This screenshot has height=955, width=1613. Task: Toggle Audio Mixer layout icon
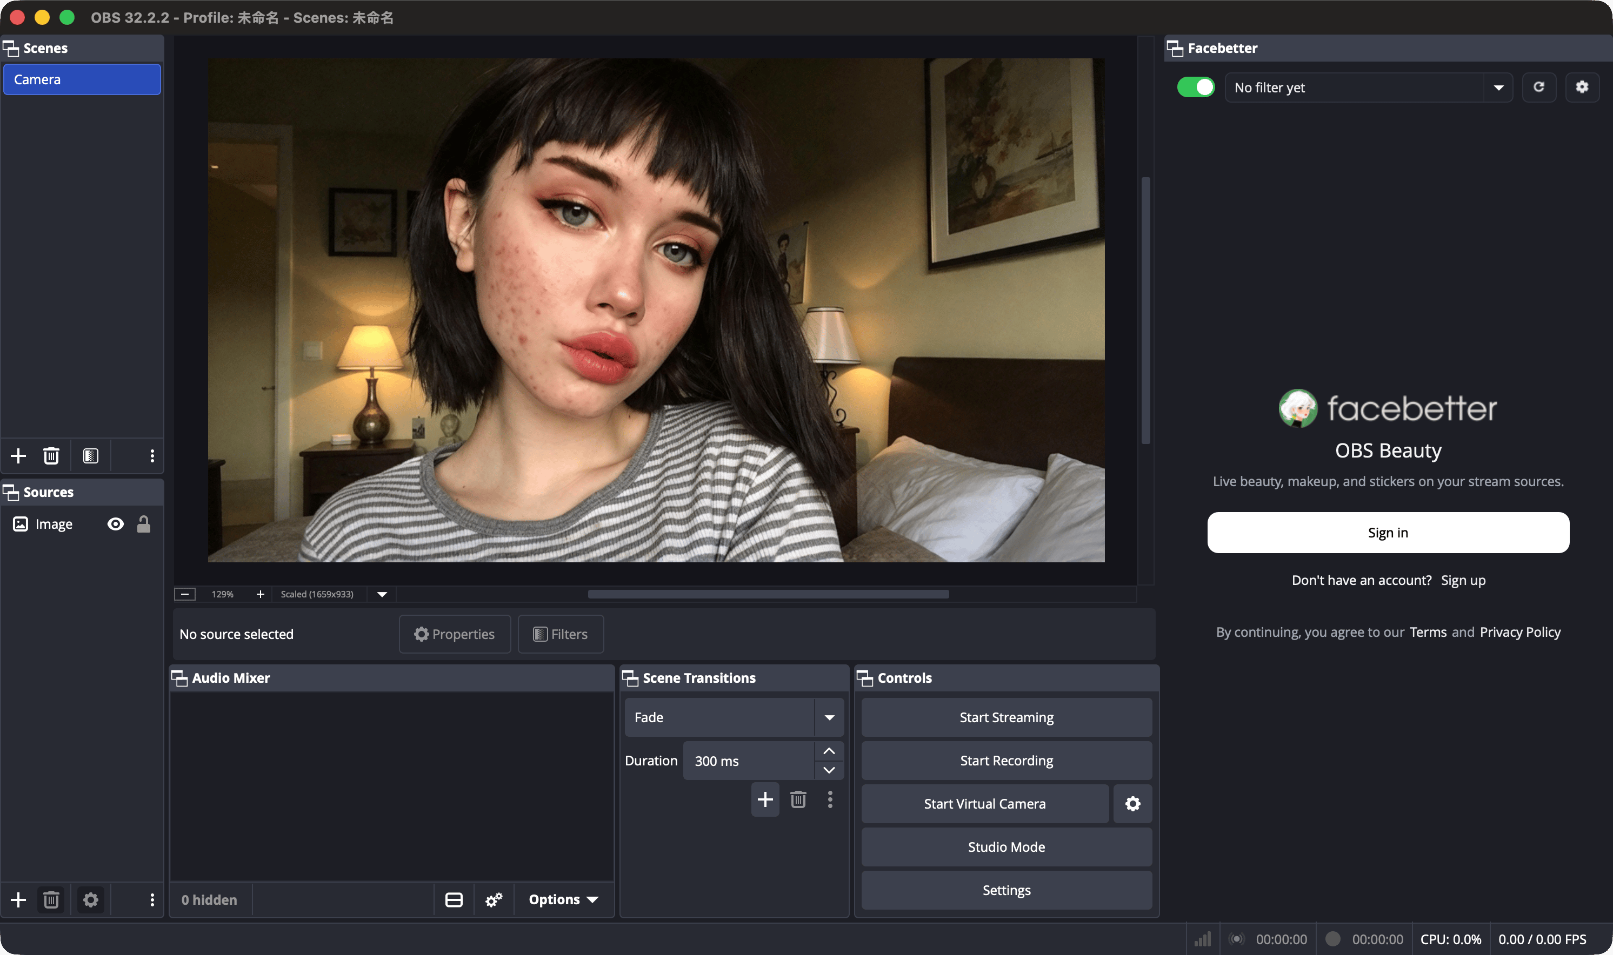click(454, 900)
